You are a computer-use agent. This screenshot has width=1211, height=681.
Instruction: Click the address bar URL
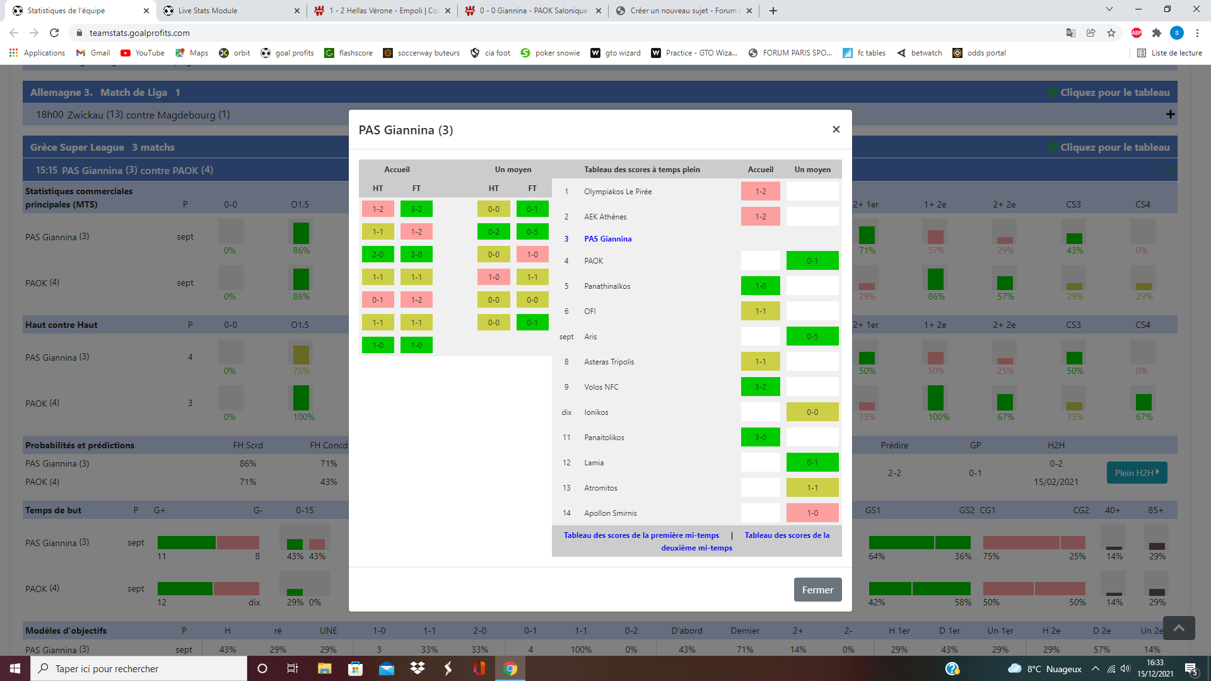139,33
